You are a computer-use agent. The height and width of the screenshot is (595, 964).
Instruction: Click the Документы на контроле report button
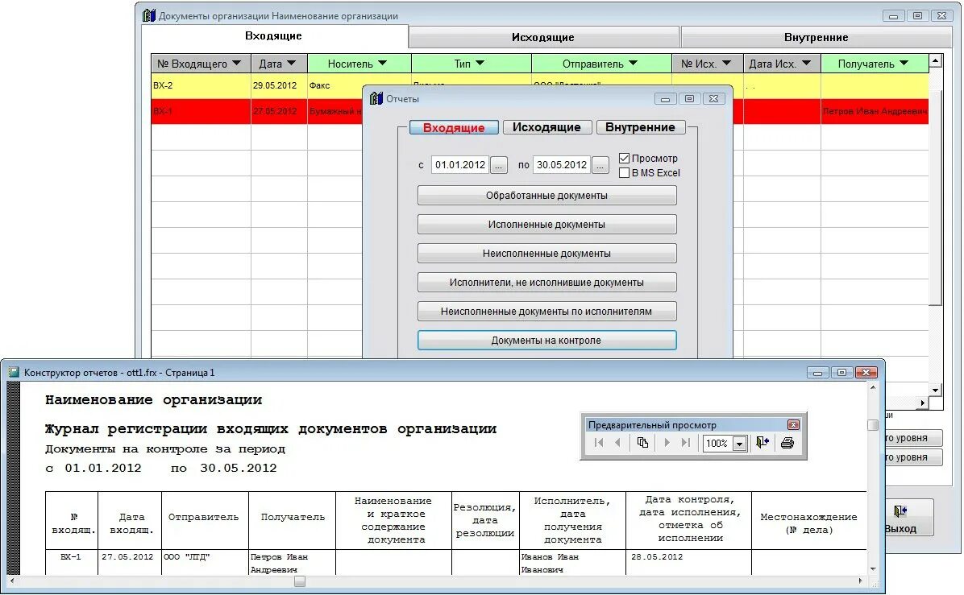546,340
